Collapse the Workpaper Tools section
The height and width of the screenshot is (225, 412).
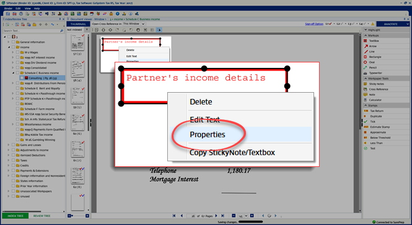click(366, 79)
